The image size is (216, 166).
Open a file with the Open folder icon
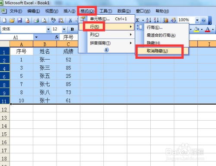coord(12,20)
